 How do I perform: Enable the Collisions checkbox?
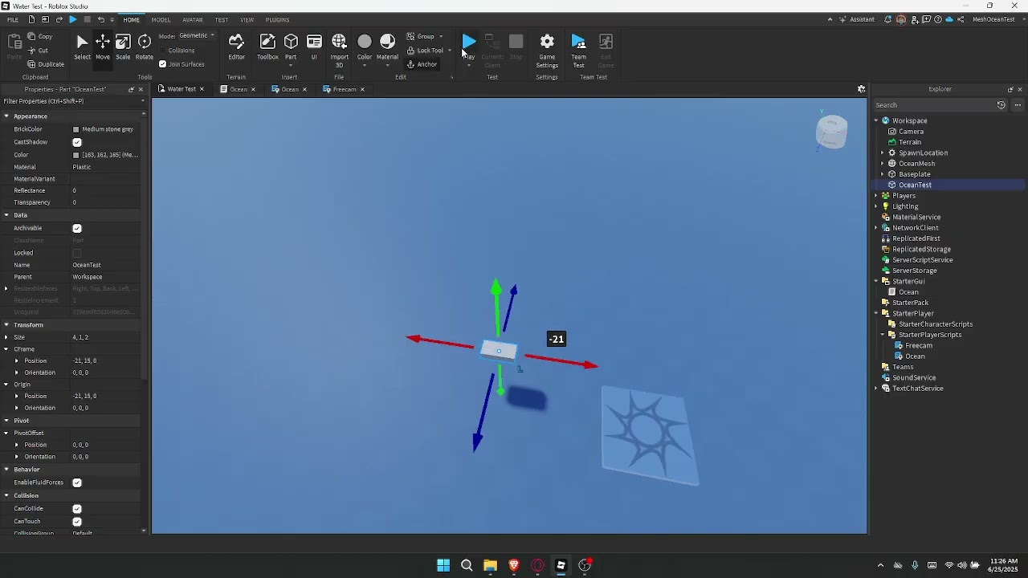coord(165,50)
